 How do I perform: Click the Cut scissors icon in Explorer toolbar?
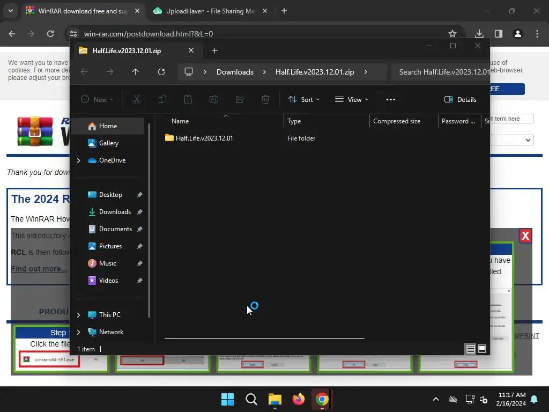click(137, 99)
